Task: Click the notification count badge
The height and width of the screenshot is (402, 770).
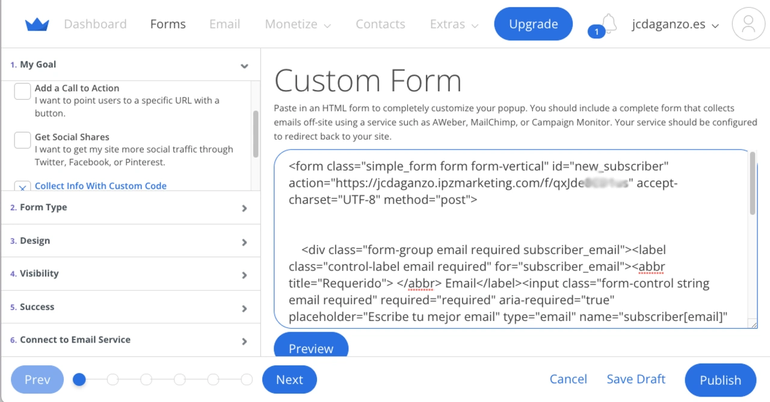Action: coord(596,31)
